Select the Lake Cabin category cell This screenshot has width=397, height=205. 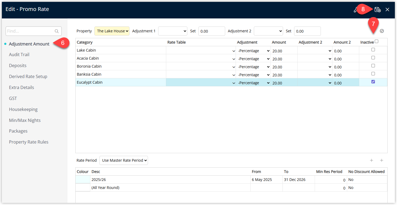click(x=121, y=50)
